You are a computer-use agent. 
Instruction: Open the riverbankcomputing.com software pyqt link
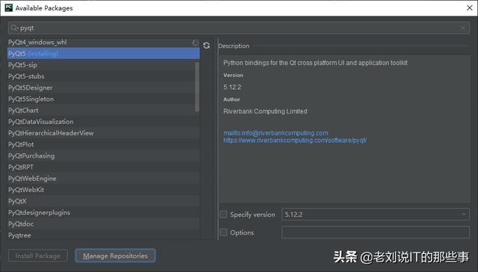point(295,140)
